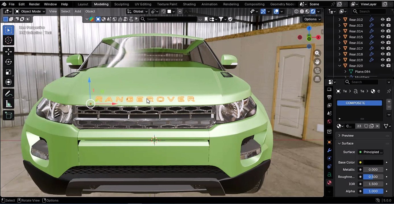
Task: Open the View Layer properties tab
Action: (x=329, y=105)
